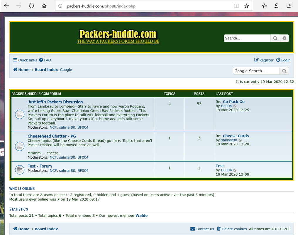This screenshot has height=235, width=298.
Task: Click the Packers-huddle.com logo banner
Action: click(118, 36)
